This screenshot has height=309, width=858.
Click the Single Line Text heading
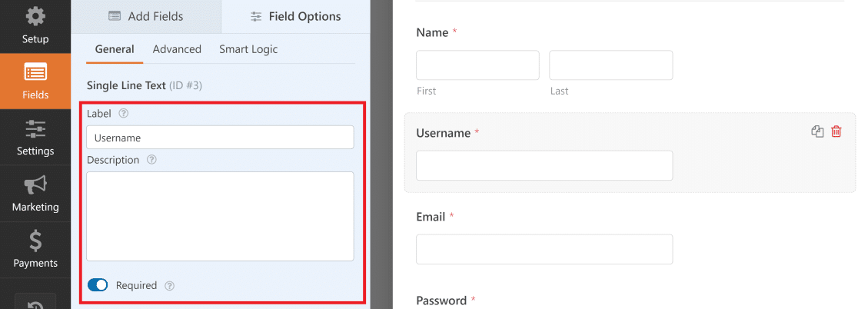coord(126,85)
